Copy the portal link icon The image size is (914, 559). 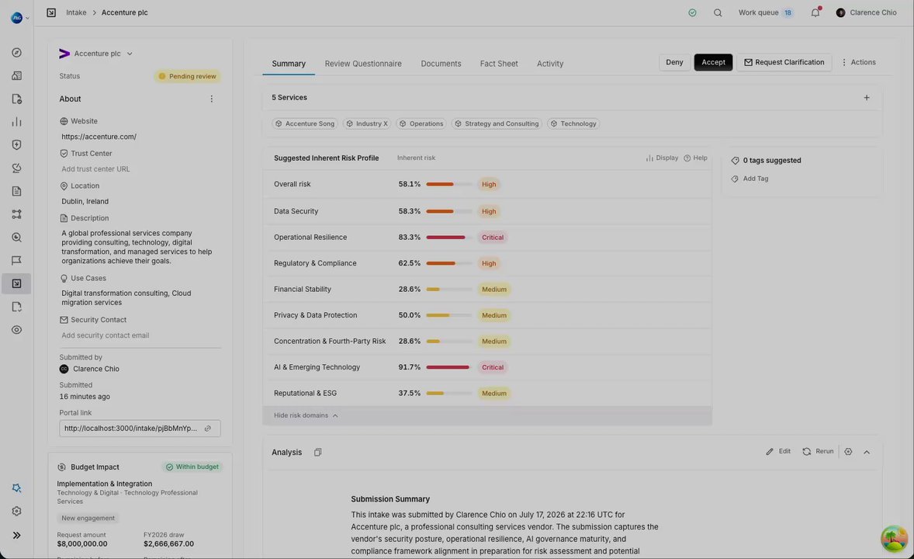(207, 429)
